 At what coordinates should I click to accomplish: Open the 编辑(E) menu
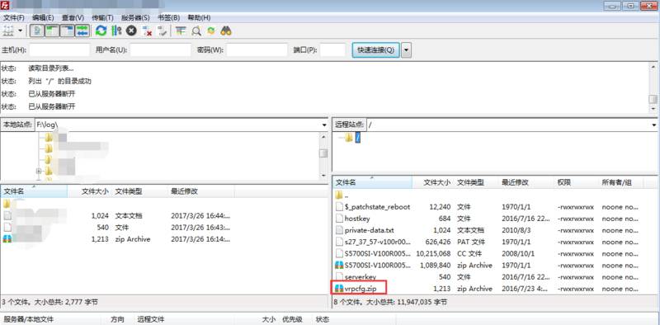coord(43,17)
